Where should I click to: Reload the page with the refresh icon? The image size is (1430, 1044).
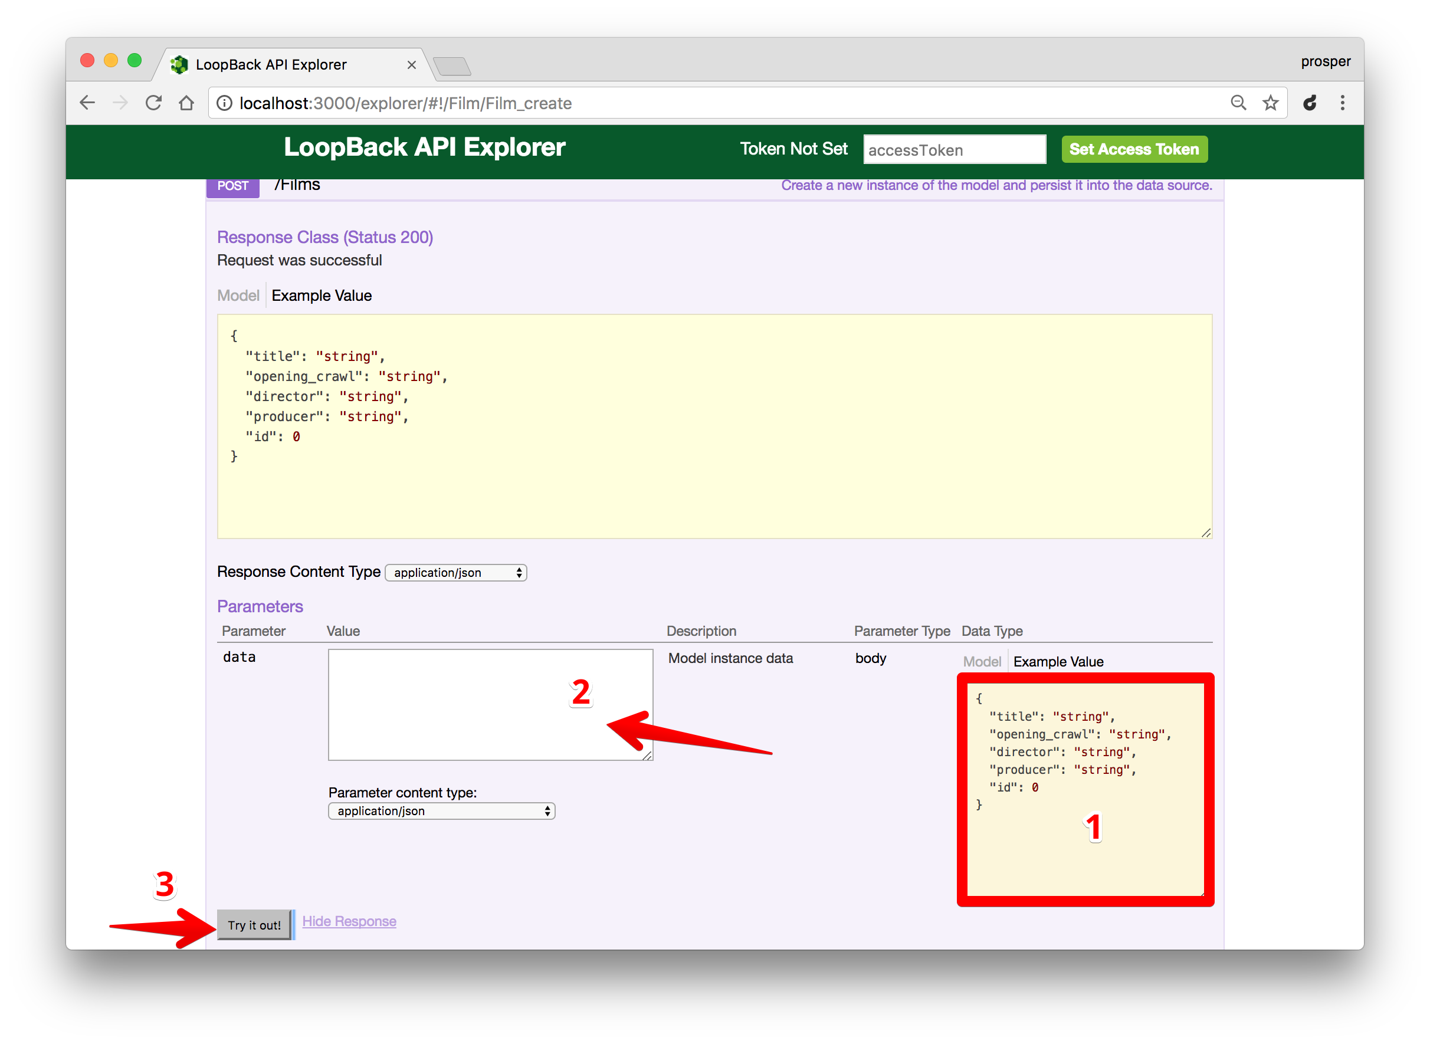pos(153,103)
